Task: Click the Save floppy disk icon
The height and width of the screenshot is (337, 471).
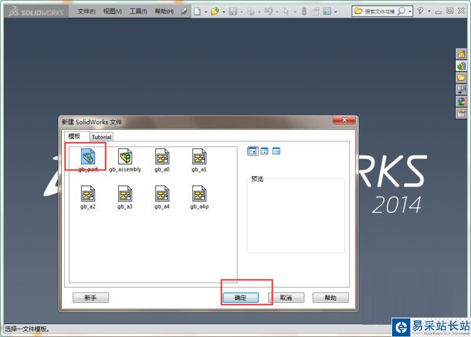Action: (233, 11)
